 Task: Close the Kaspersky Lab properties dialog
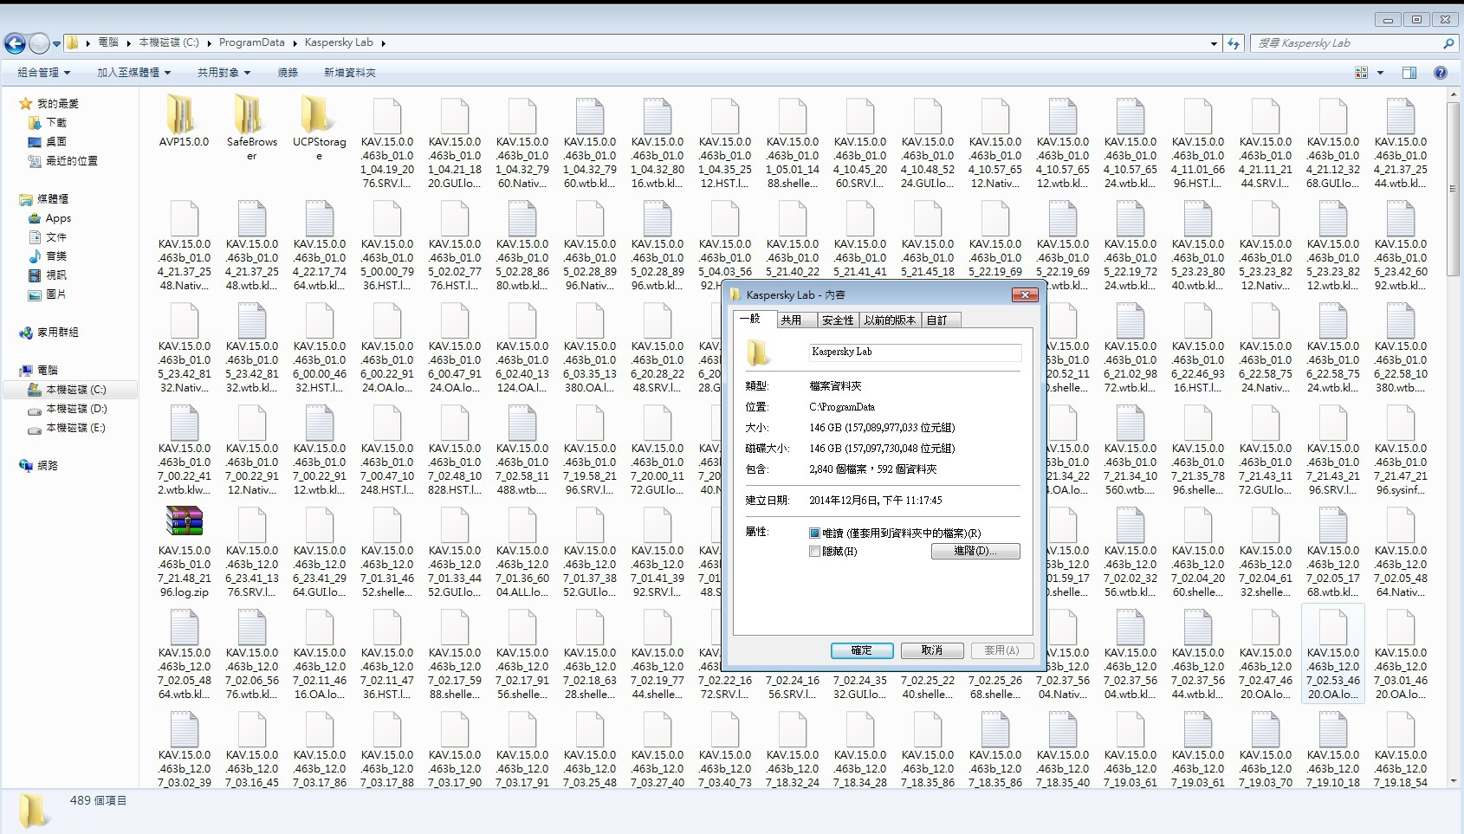point(1025,295)
